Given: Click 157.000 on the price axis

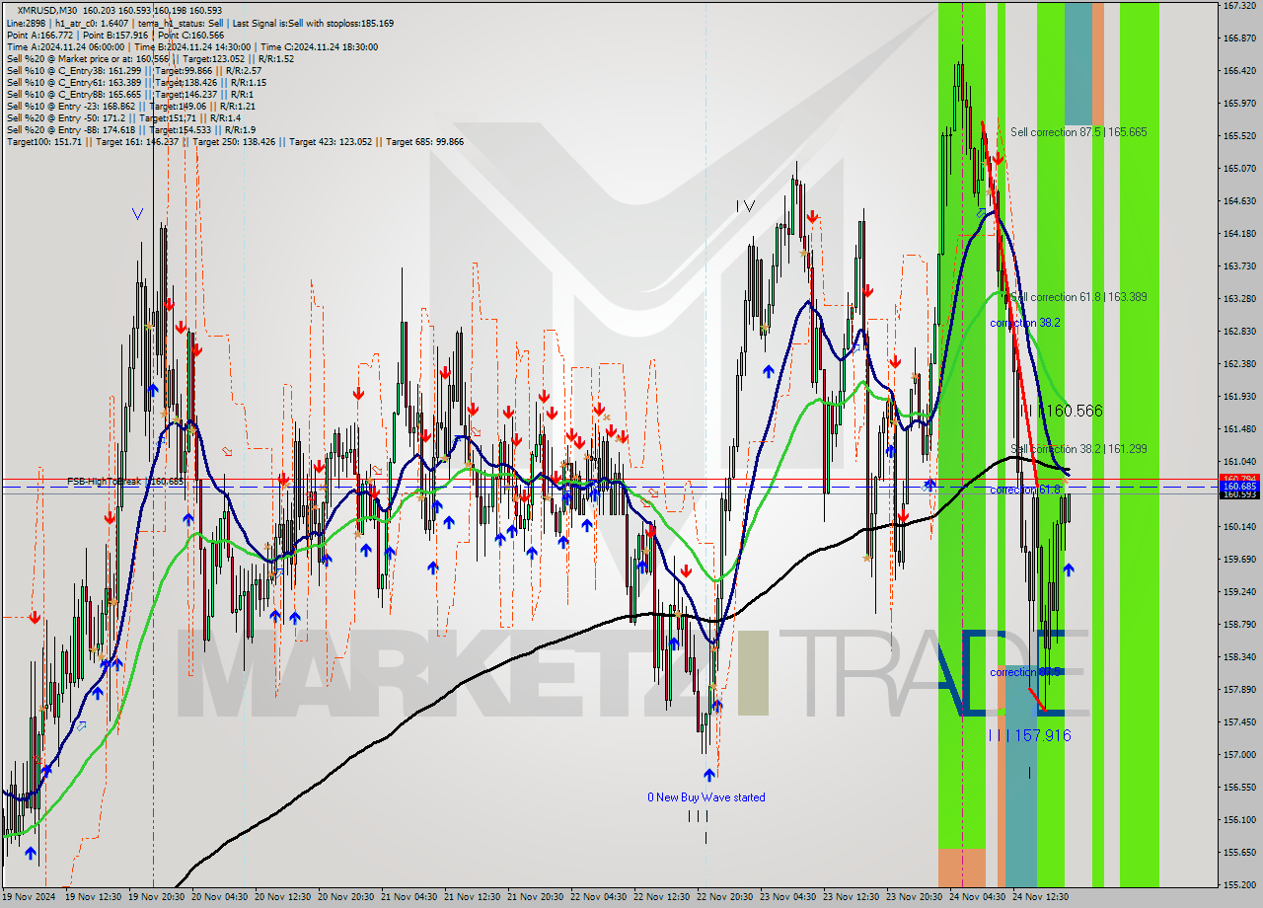Looking at the screenshot, I should tap(1238, 755).
